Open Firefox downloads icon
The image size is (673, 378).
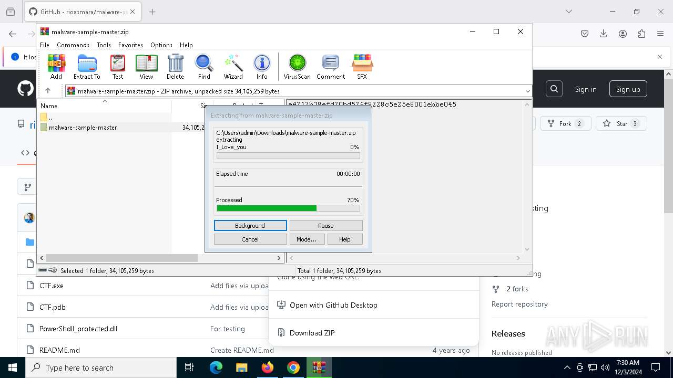pyautogui.click(x=604, y=34)
